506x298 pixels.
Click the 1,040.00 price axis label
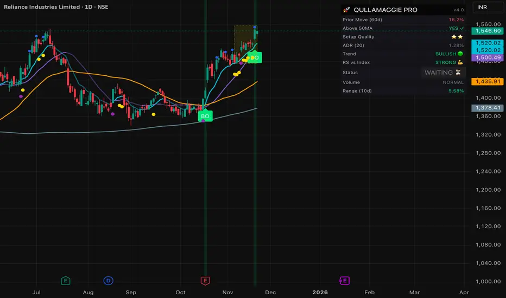(x=488, y=263)
